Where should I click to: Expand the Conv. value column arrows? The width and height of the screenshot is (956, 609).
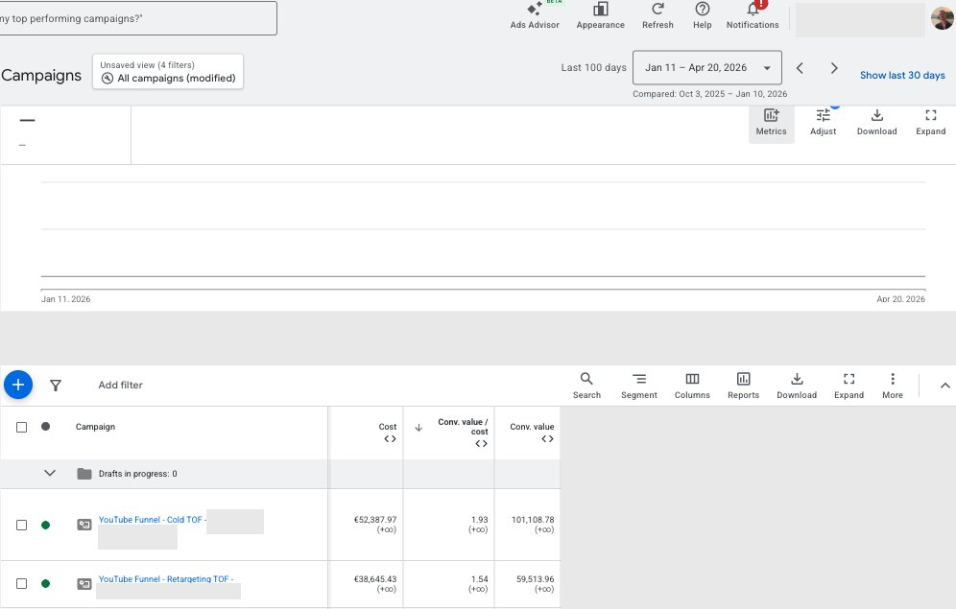[547, 438]
